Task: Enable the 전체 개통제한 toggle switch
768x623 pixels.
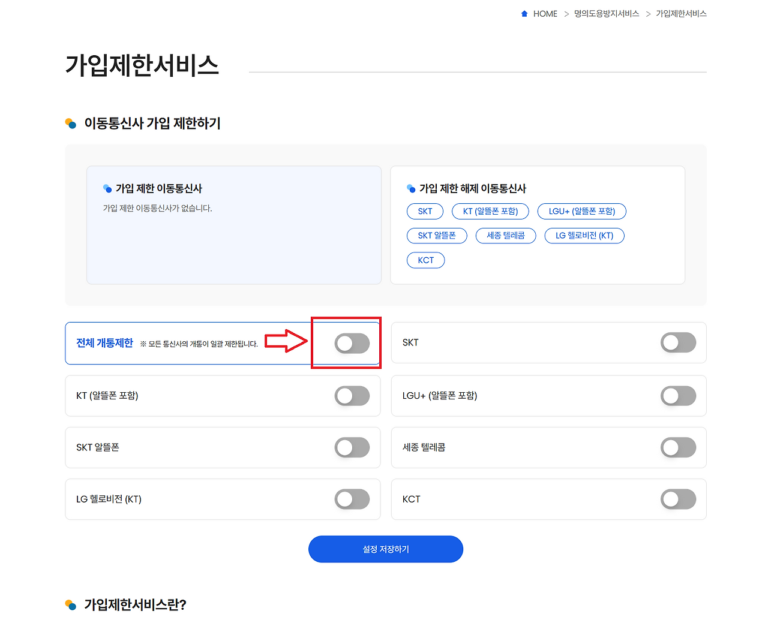Action: (x=352, y=343)
